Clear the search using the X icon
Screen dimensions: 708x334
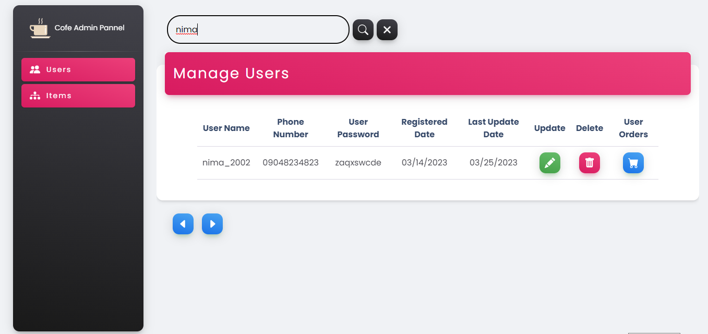tap(387, 30)
